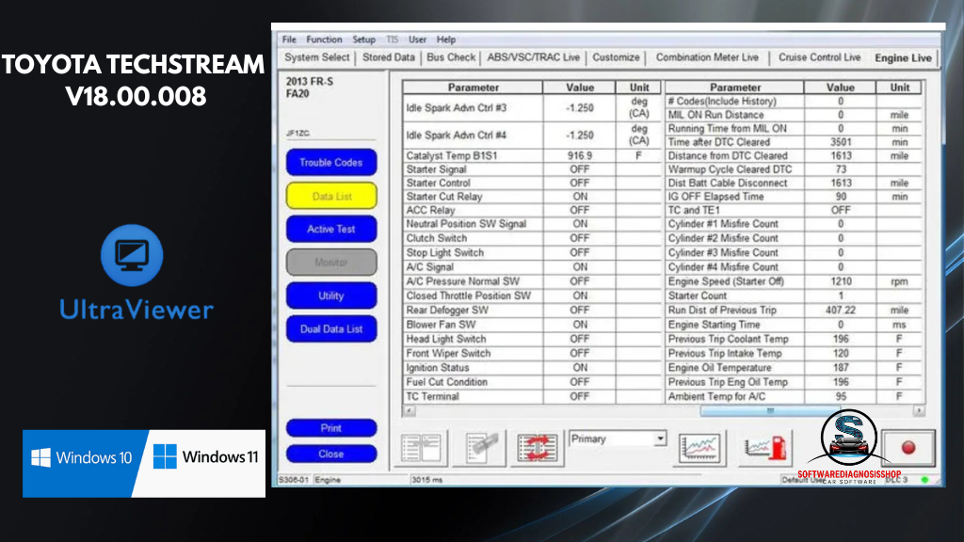Click the Active Test button
This screenshot has width=964, height=542.
coord(330,229)
